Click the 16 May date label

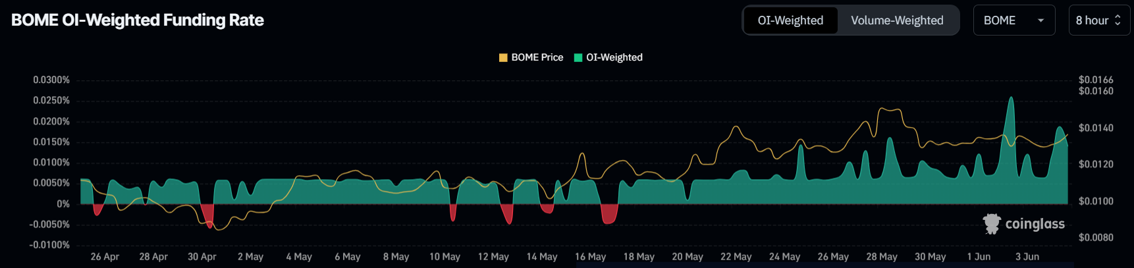[x=590, y=257]
